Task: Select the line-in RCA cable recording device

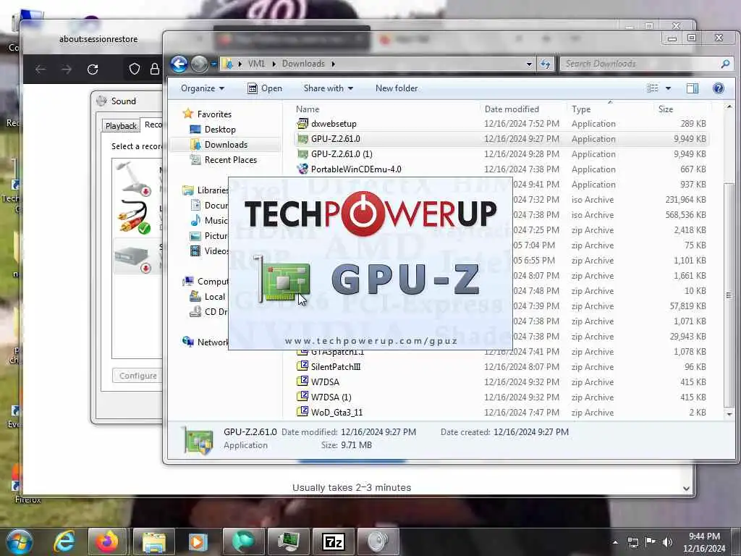Action: coord(137,219)
